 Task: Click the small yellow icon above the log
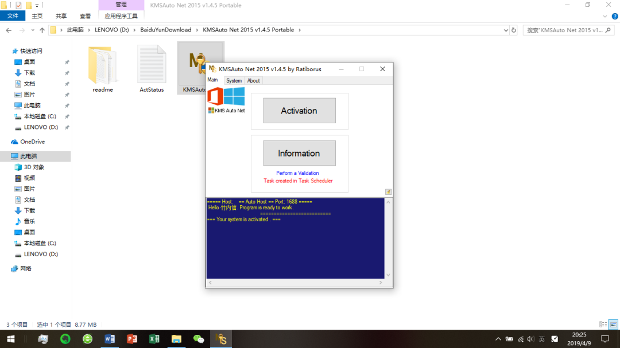(388, 192)
